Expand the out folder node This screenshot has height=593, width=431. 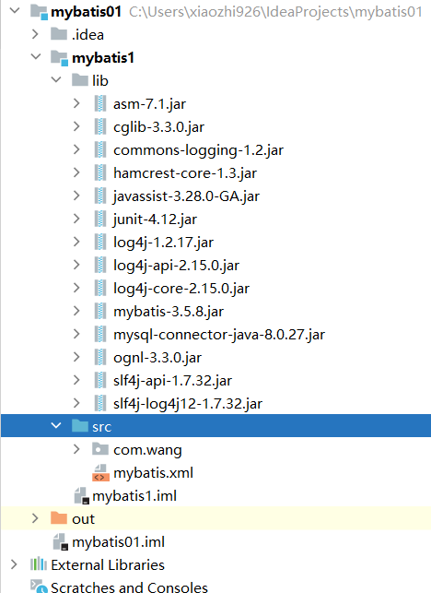point(35,518)
